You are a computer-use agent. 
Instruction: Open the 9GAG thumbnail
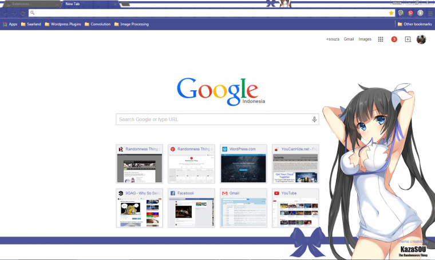point(139,208)
